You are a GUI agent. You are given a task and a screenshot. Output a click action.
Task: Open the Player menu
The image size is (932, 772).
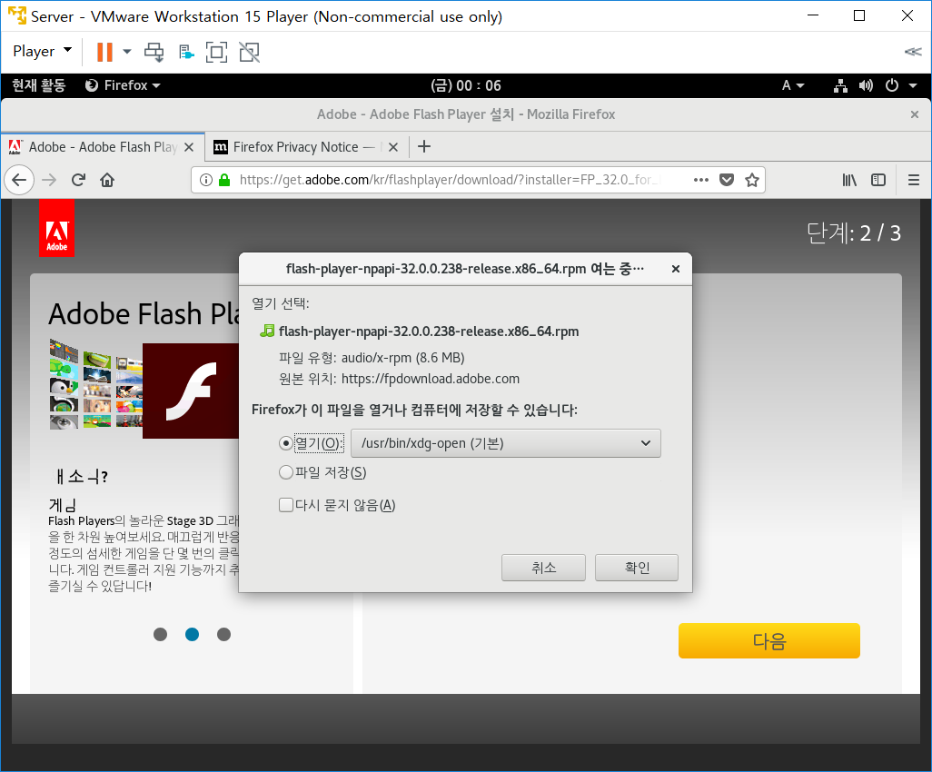42,51
